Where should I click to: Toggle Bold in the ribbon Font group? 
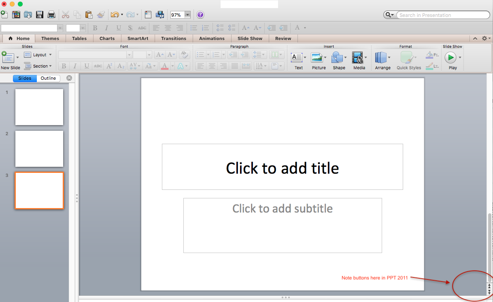pyautogui.click(x=64, y=66)
